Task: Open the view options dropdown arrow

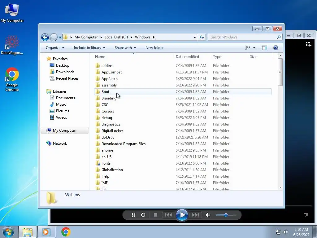Action: 254,48
